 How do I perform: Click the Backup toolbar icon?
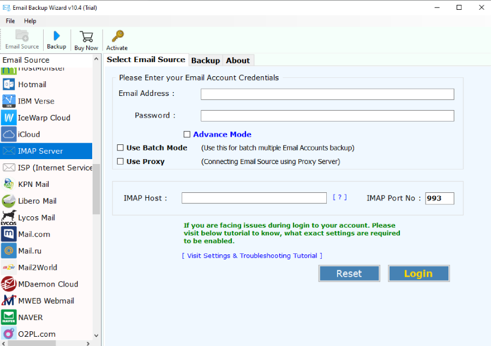[56, 37]
